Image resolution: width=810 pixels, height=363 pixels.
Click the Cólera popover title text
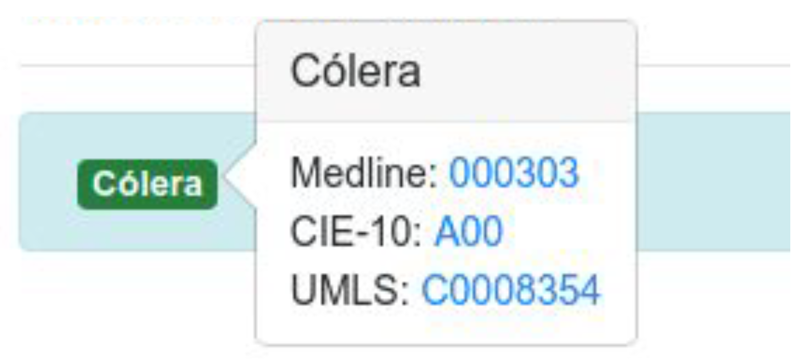tap(356, 71)
